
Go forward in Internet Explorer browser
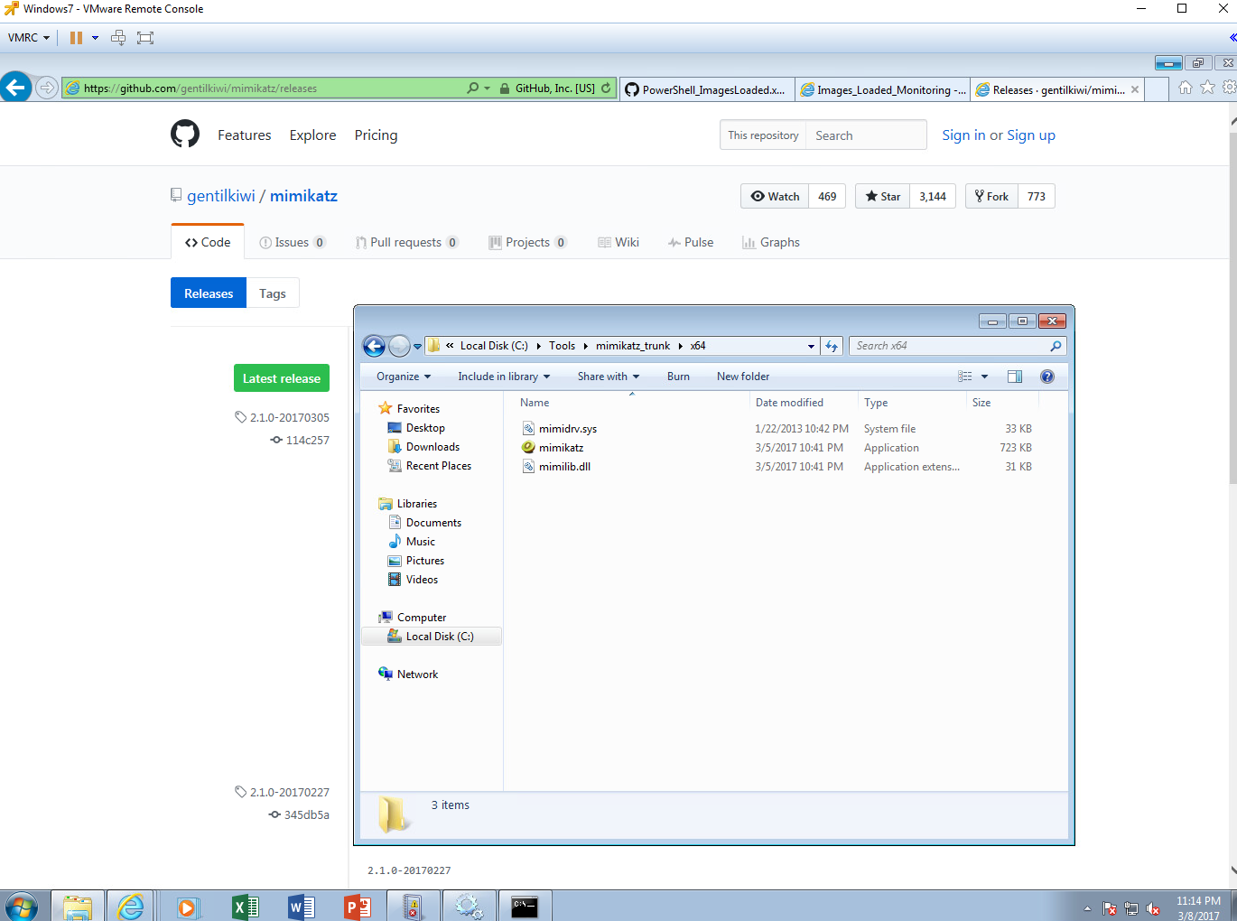pos(47,88)
